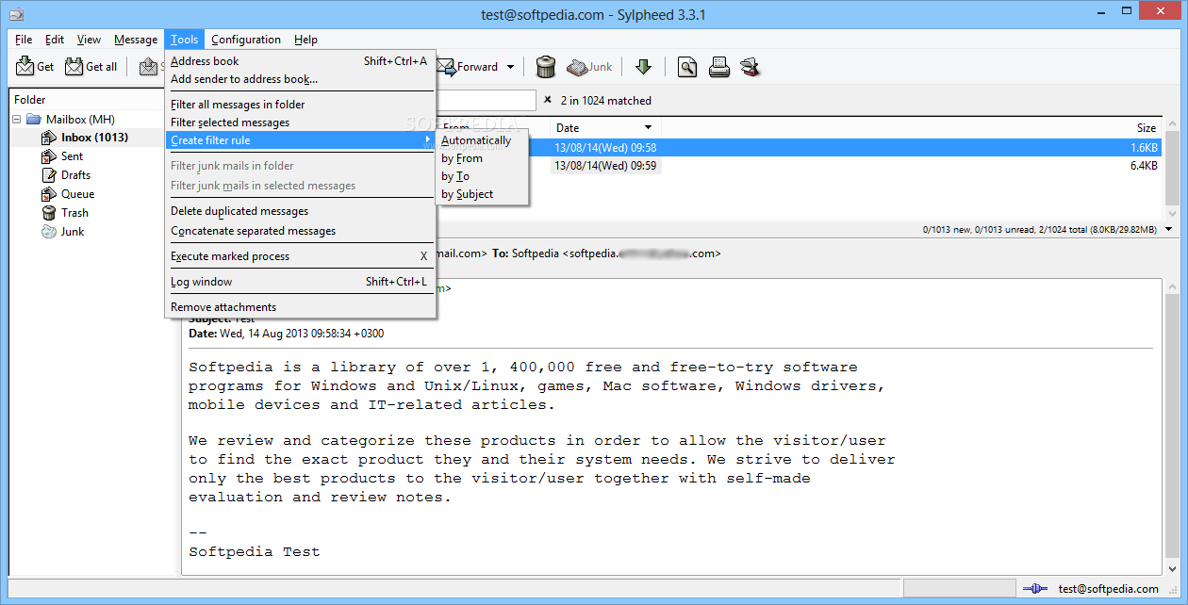Screen dimensions: 1188x605
Task: Create filter rule by Subject
Action: (x=482, y=194)
